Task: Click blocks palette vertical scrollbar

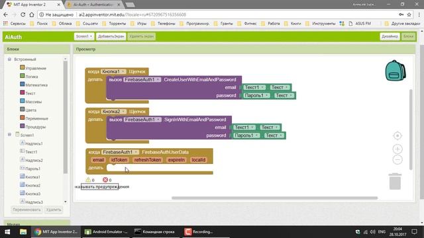Action: tap(65, 118)
